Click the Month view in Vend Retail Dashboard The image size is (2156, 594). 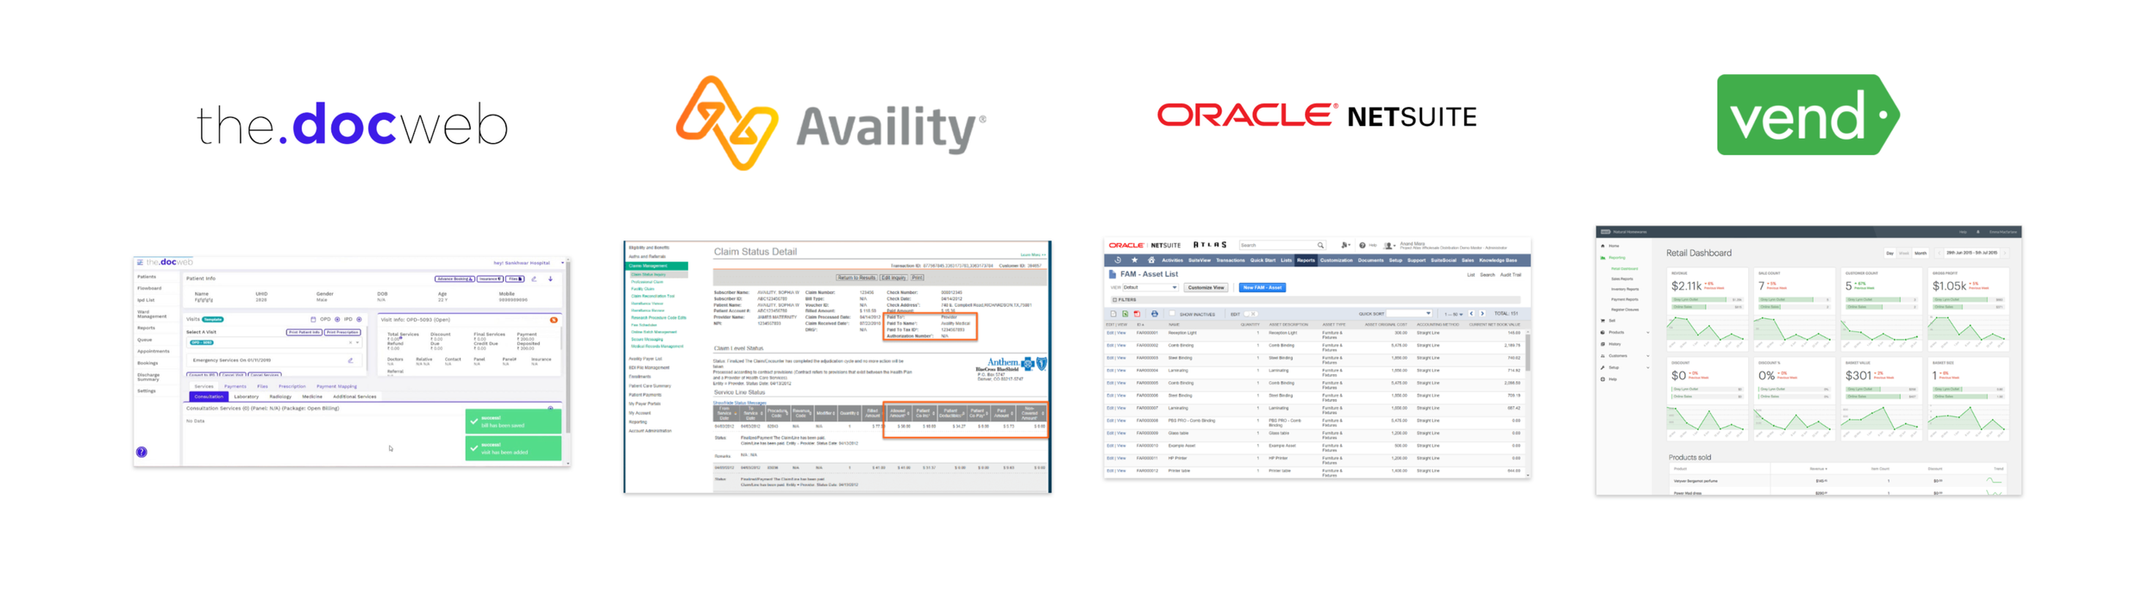click(x=1921, y=253)
